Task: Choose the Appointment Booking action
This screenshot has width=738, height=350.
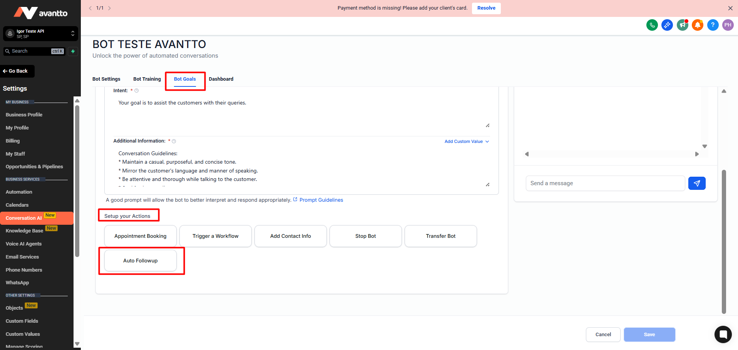Action: (x=141, y=236)
